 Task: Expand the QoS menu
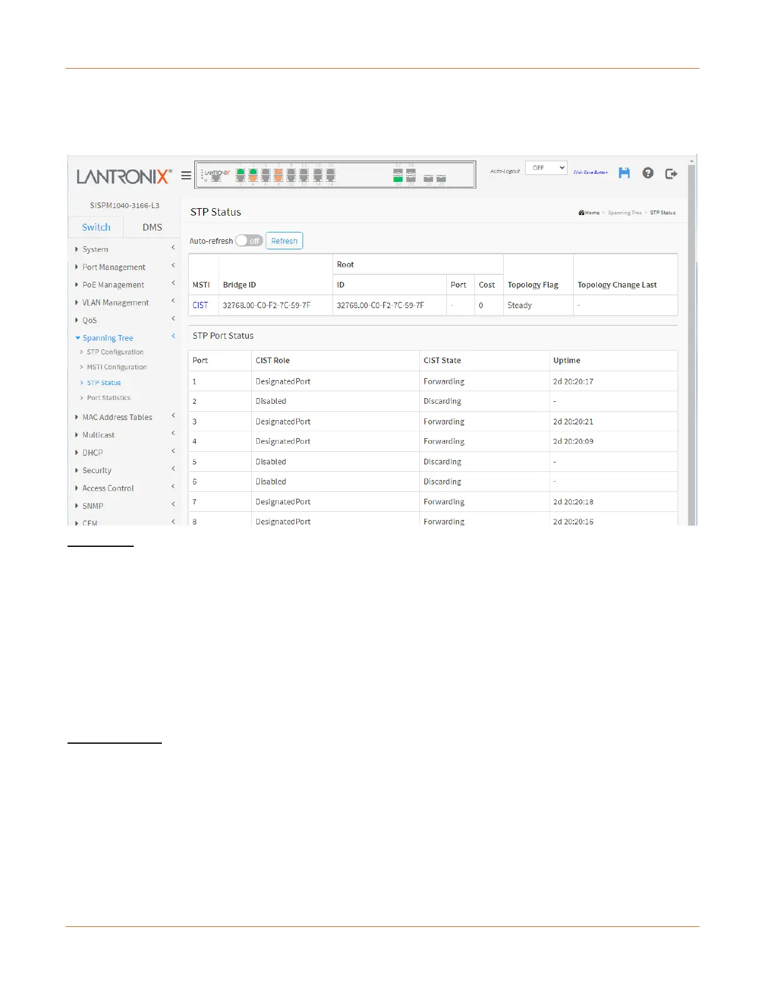pos(124,320)
